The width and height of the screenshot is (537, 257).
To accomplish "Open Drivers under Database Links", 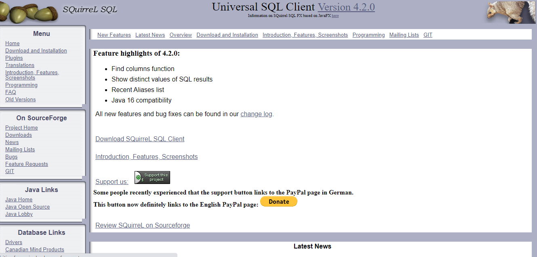I will click(x=14, y=242).
